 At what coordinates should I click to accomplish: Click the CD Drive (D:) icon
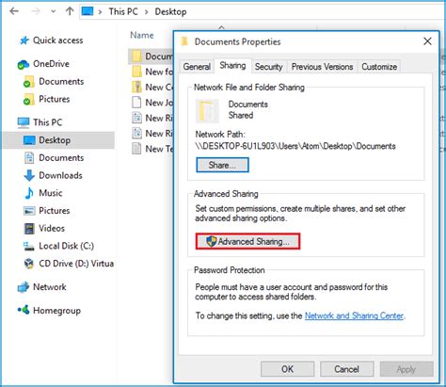(x=29, y=264)
